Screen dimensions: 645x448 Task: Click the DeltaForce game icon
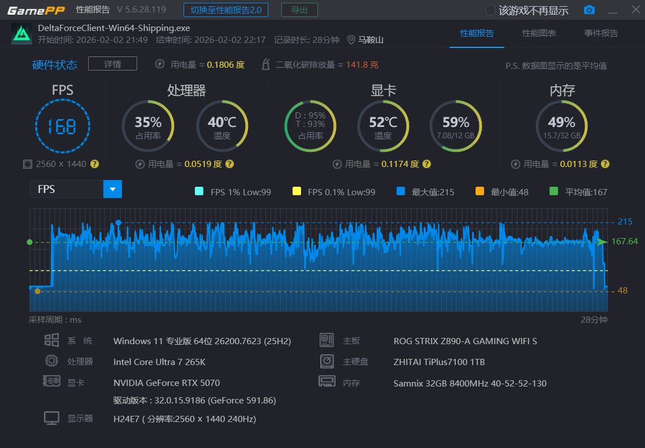tap(21, 34)
